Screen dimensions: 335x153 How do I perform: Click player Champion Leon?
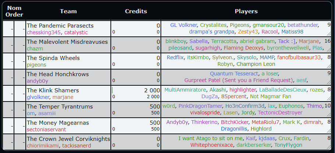tap(256, 64)
